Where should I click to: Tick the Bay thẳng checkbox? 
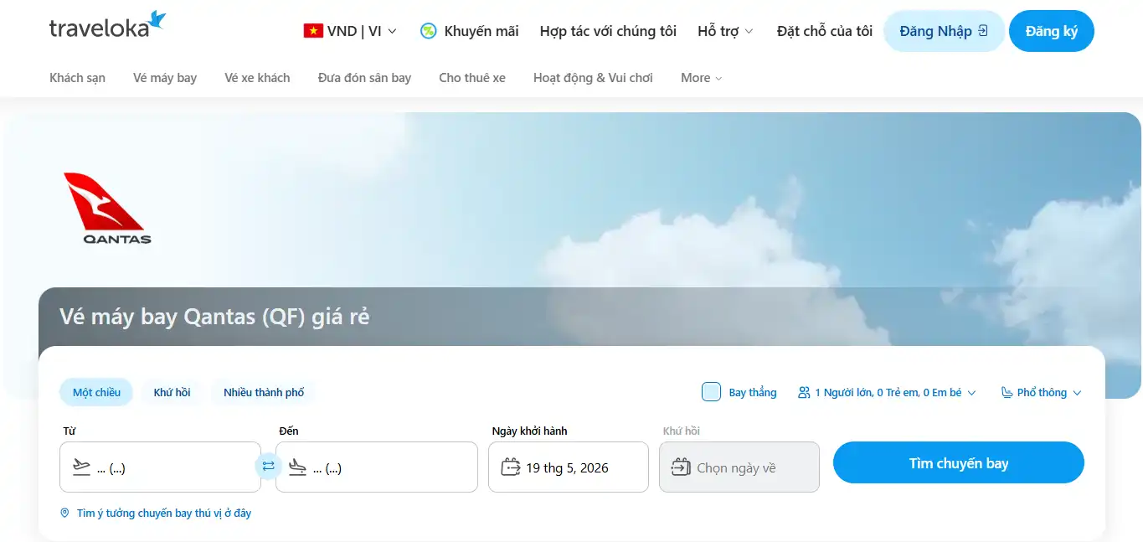point(711,392)
